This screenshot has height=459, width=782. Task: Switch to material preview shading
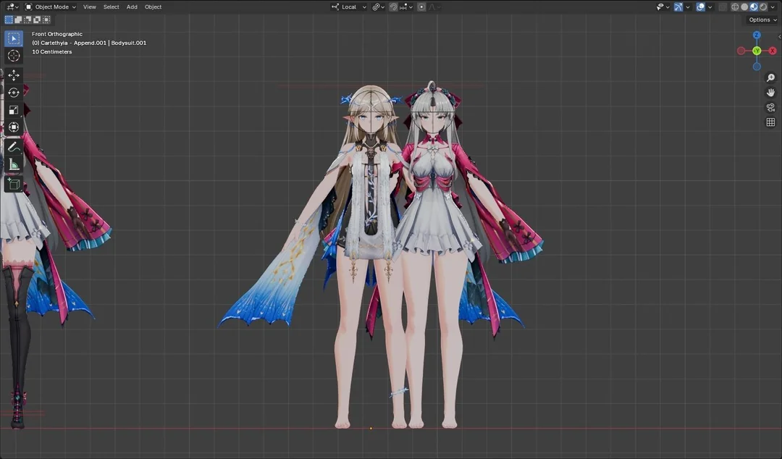pyautogui.click(x=754, y=7)
